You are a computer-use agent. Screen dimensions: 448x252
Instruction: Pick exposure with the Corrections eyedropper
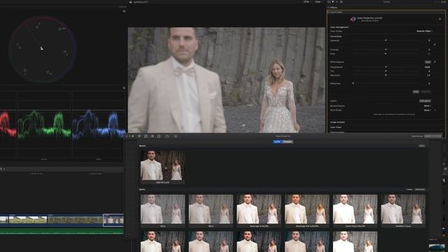(435, 45)
